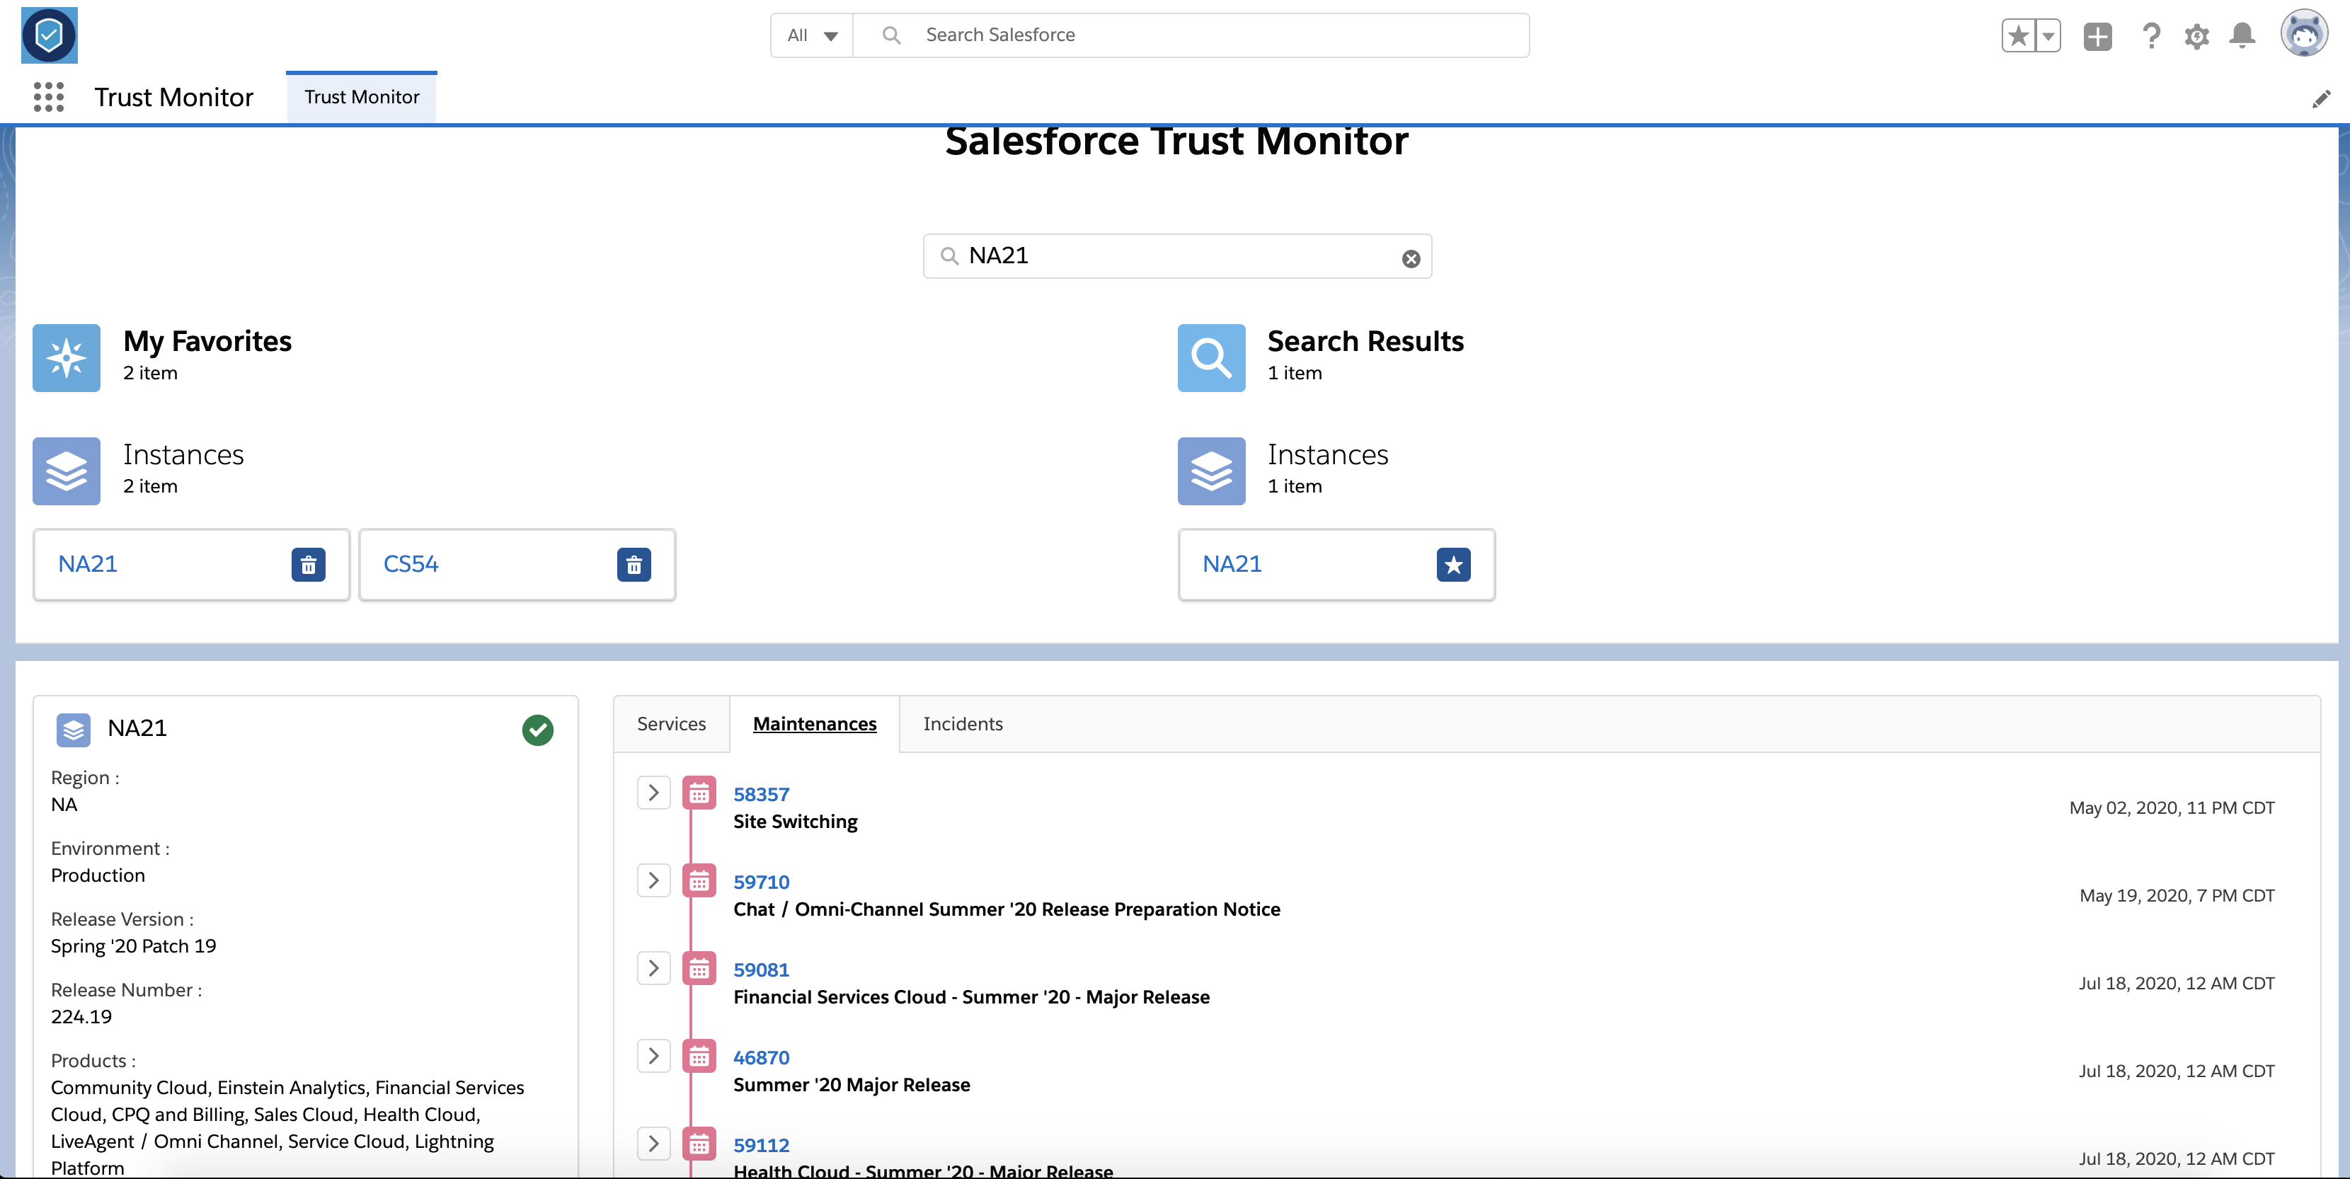Click the My Favorites heading

point(207,341)
